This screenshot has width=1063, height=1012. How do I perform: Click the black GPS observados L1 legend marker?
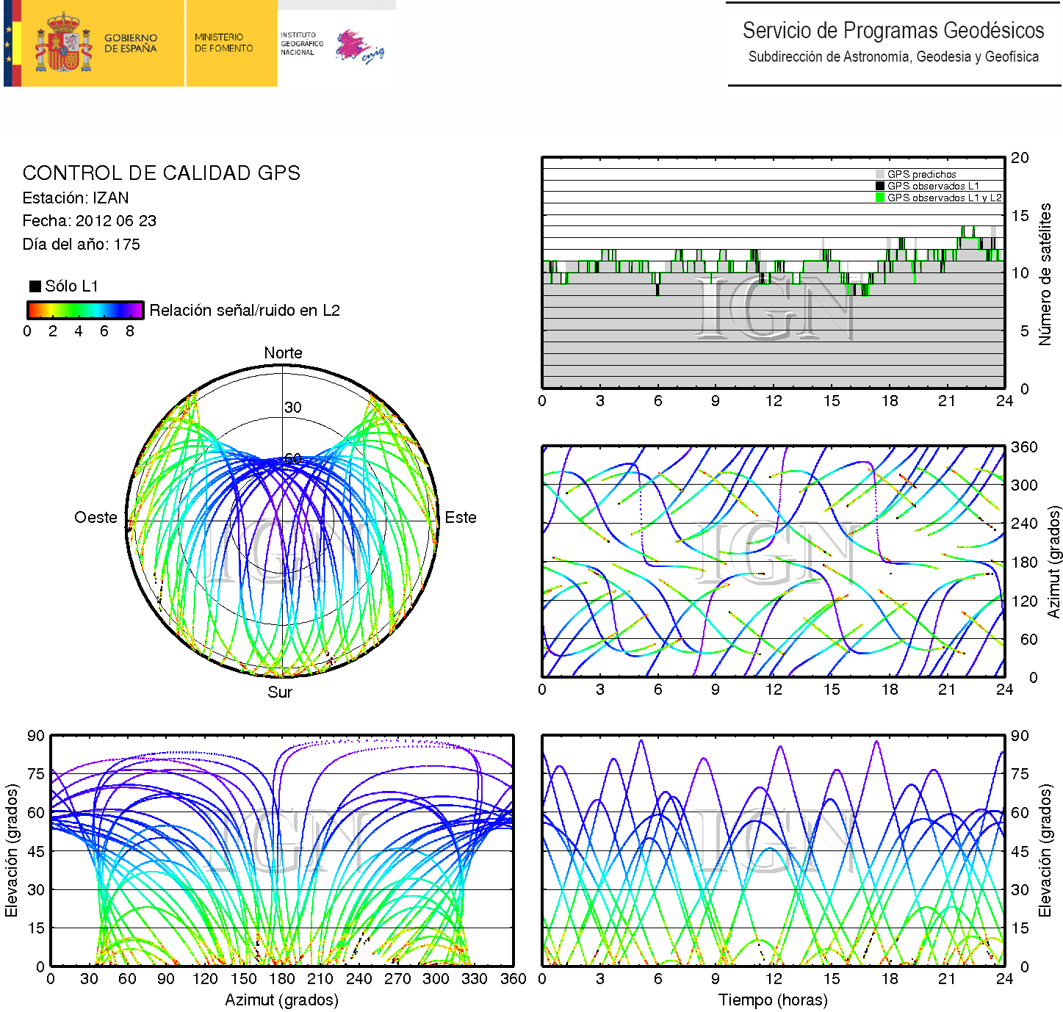tap(879, 186)
